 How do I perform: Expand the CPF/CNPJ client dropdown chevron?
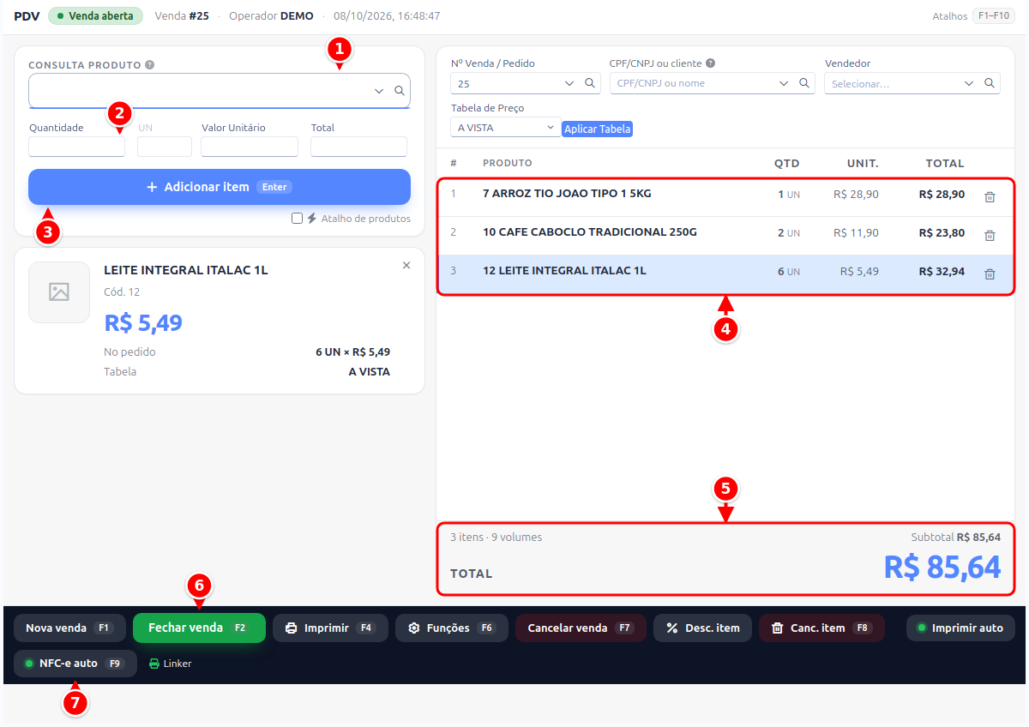(784, 83)
